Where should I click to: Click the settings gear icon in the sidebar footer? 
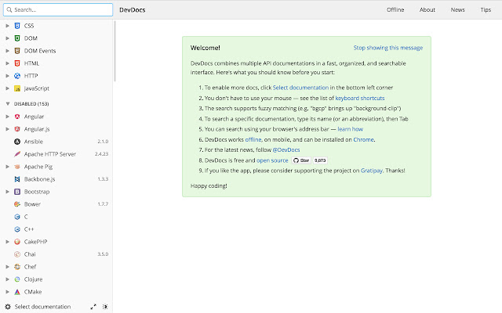coord(8,307)
